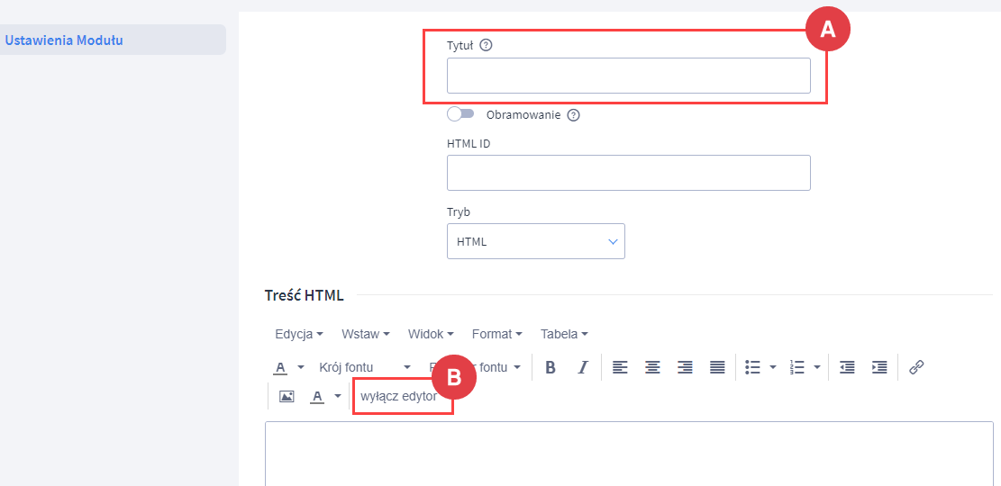Center align the text
The width and height of the screenshot is (1001, 486).
[x=652, y=367]
